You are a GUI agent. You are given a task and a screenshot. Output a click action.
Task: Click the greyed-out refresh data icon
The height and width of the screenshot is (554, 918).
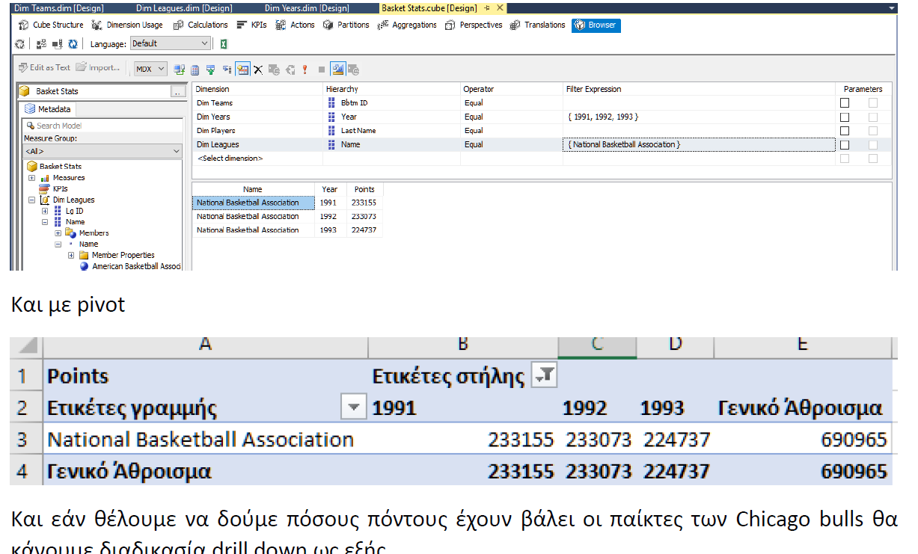(290, 70)
